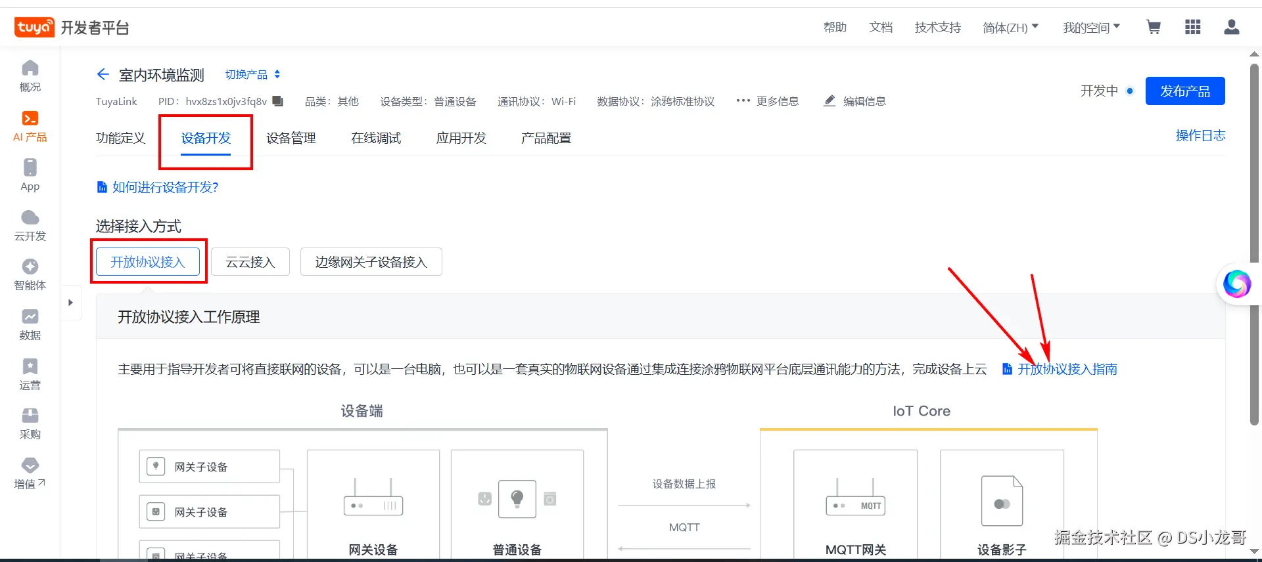Viewport: 1262px width, 562px height.
Task: Click the product name 室内环境监测
Action: pyautogui.click(x=162, y=75)
